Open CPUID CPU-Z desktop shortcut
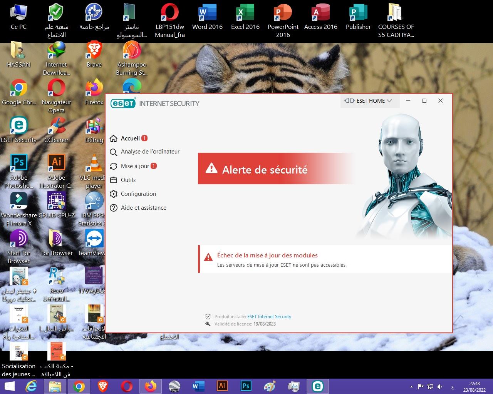The image size is (493, 394). 56,205
